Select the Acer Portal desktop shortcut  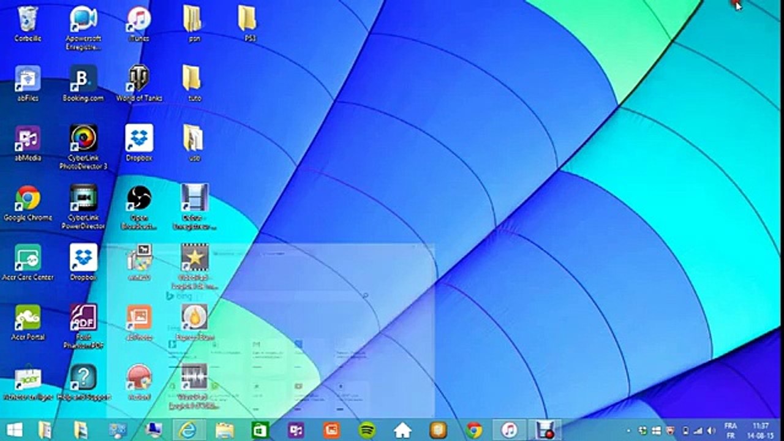(x=28, y=323)
